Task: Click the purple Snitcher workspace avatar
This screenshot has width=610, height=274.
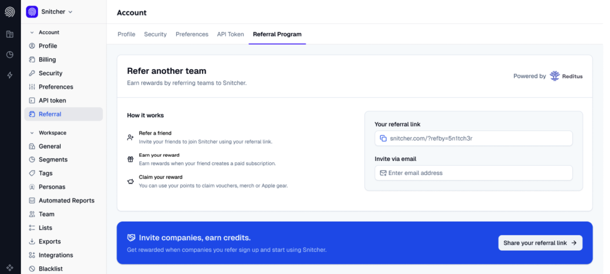Action: (32, 12)
